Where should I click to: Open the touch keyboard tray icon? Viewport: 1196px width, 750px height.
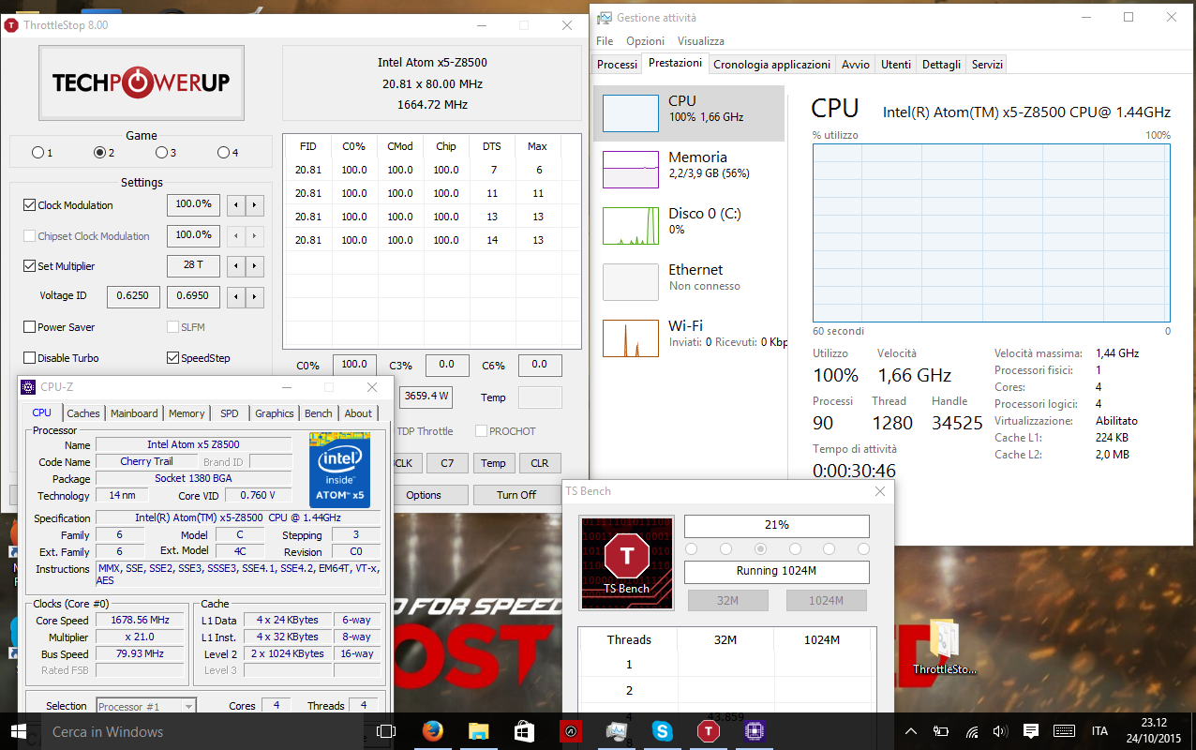pos(1064,731)
